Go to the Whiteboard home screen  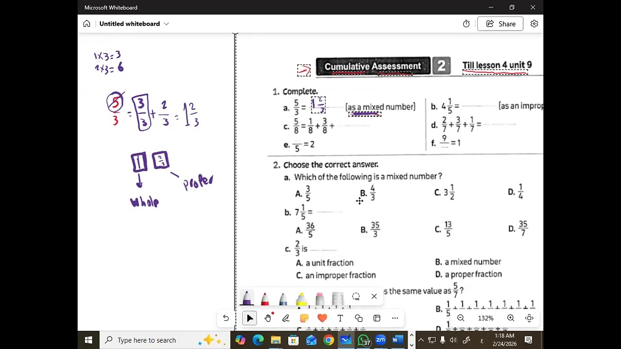point(87,24)
